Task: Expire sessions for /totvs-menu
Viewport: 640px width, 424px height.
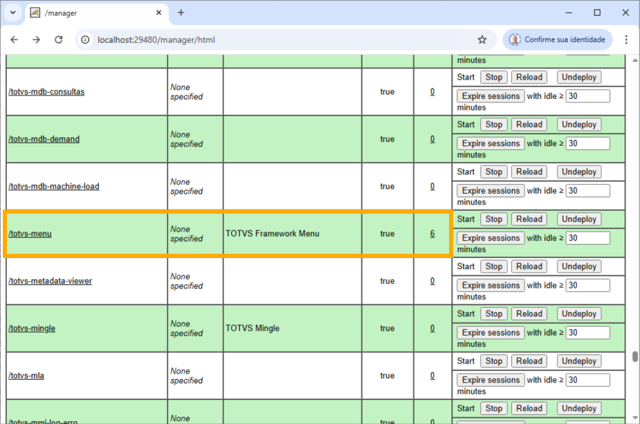Action: (491, 238)
